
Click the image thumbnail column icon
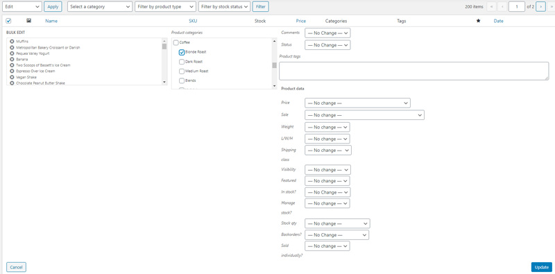(28, 21)
